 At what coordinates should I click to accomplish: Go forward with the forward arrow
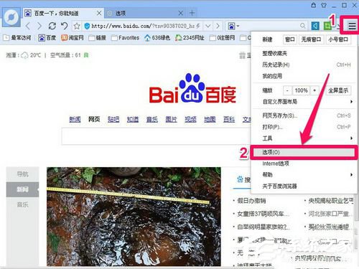point(39,26)
